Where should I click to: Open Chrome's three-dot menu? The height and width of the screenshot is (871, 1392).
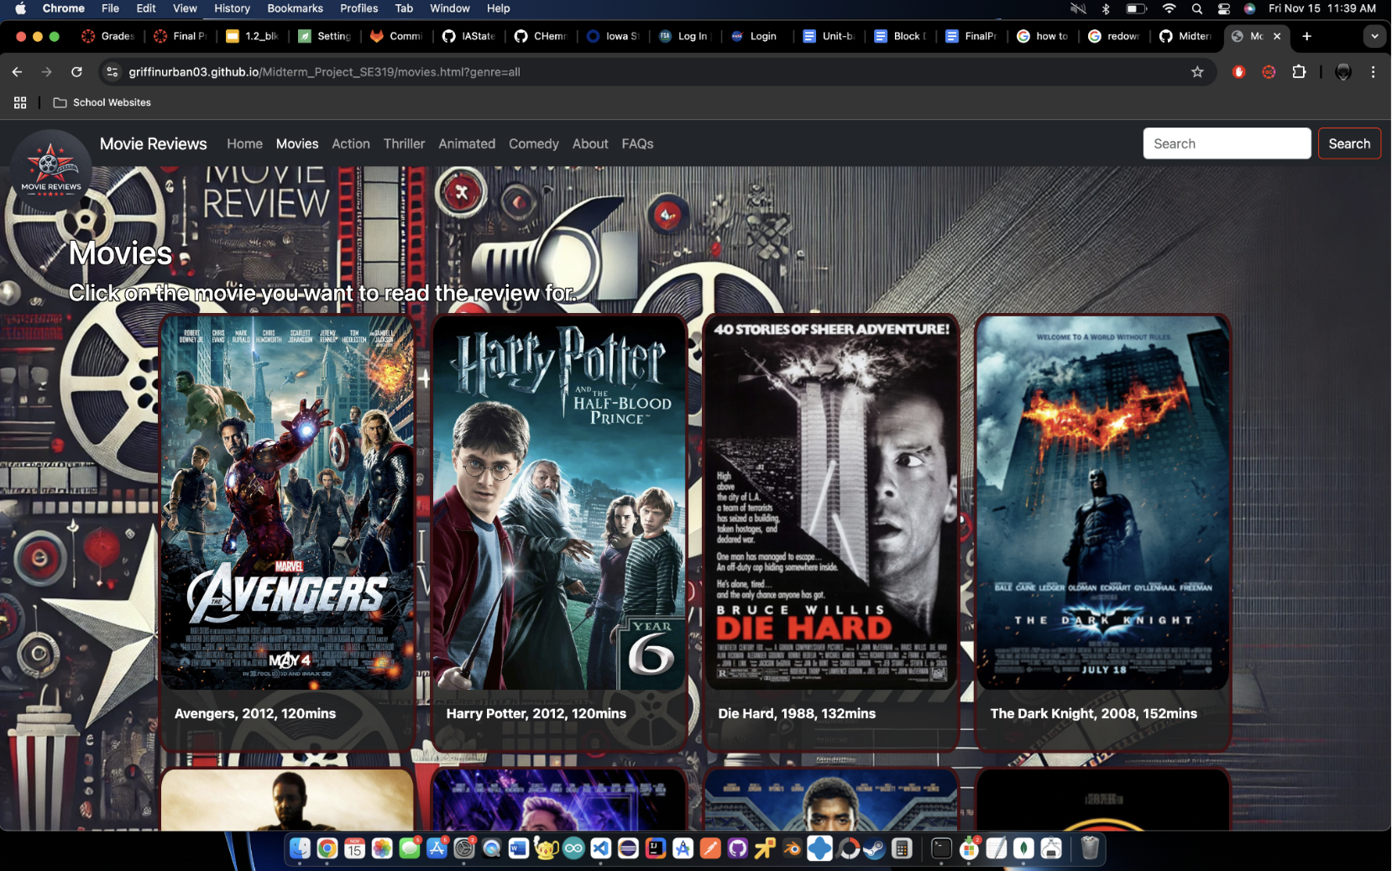[x=1373, y=72]
